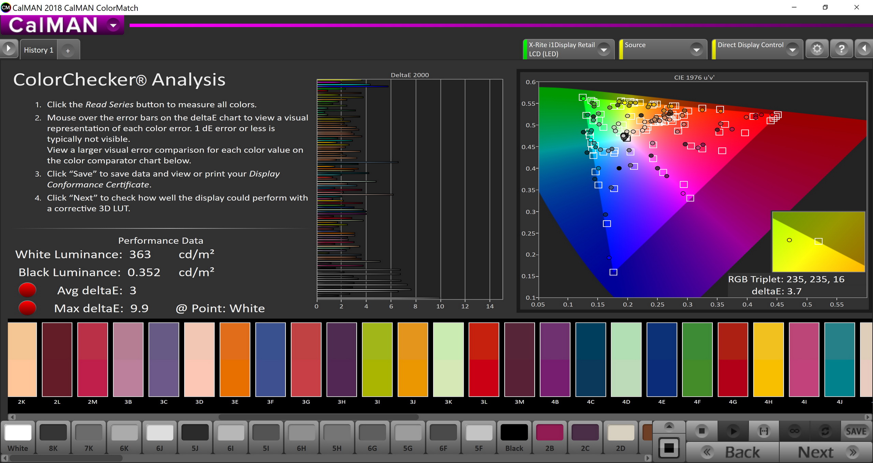
Task: Click the stop measurement button
Action: coord(701,431)
